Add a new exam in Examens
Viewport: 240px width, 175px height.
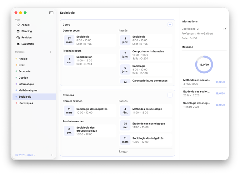click(170, 95)
